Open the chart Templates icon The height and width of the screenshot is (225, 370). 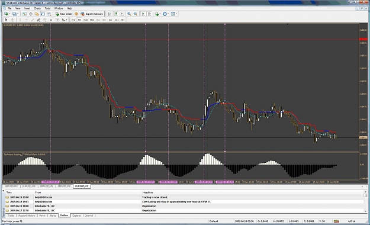coord(173,14)
